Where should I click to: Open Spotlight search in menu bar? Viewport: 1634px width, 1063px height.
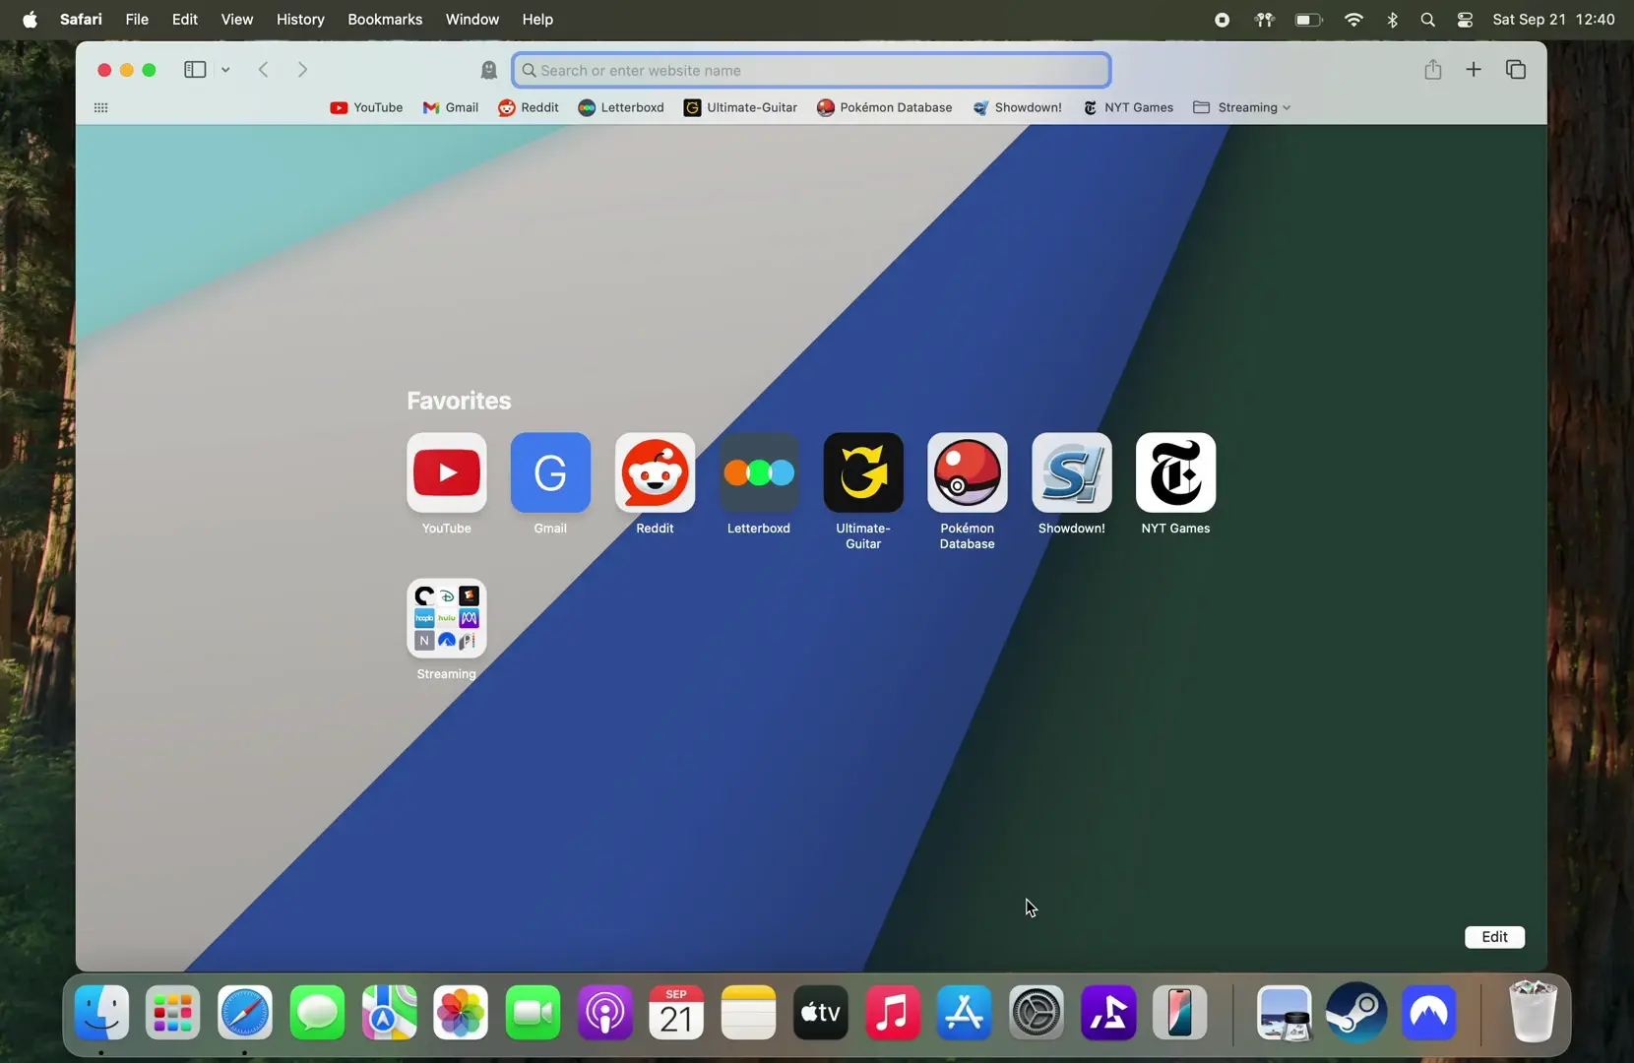point(1428,20)
